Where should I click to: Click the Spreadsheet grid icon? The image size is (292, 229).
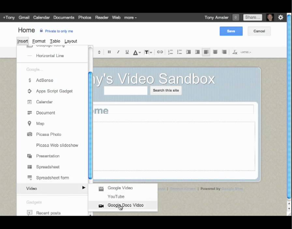click(29, 167)
